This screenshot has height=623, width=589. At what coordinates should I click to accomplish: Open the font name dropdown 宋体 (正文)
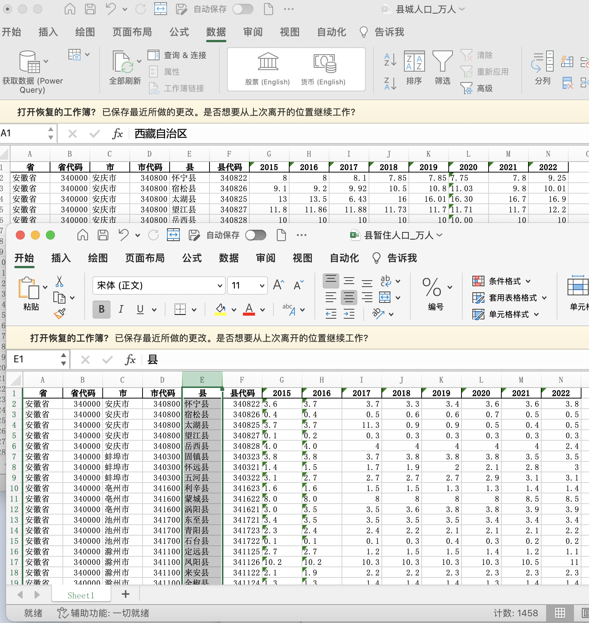(x=220, y=286)
